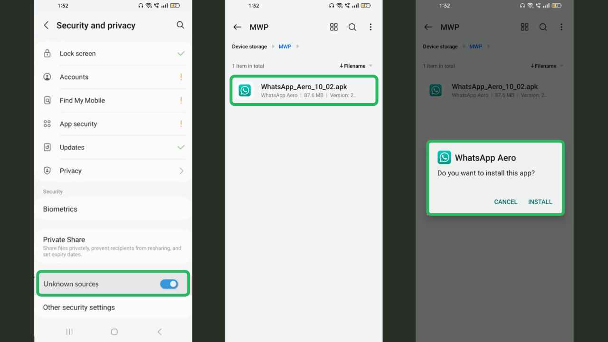Open Biometrics settings
608x342 pixels.
pos(113,209)
